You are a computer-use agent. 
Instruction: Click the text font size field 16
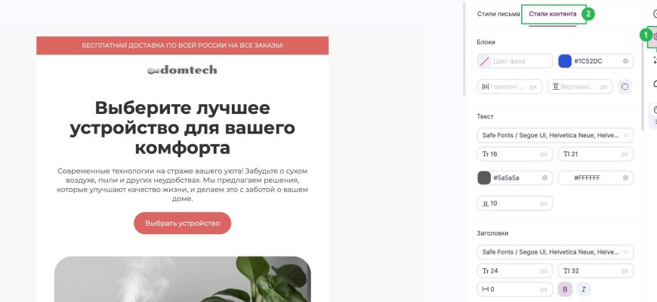click(x=515, y=154)
